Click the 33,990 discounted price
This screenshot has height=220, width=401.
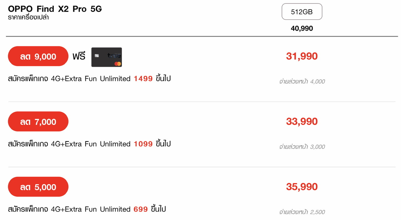[x=302, y=122]
